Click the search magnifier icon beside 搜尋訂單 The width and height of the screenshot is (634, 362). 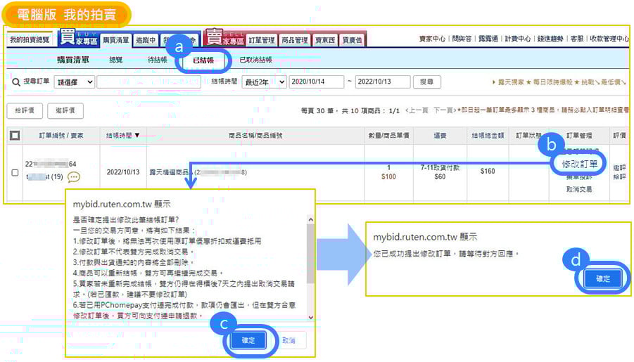(15, 82)
